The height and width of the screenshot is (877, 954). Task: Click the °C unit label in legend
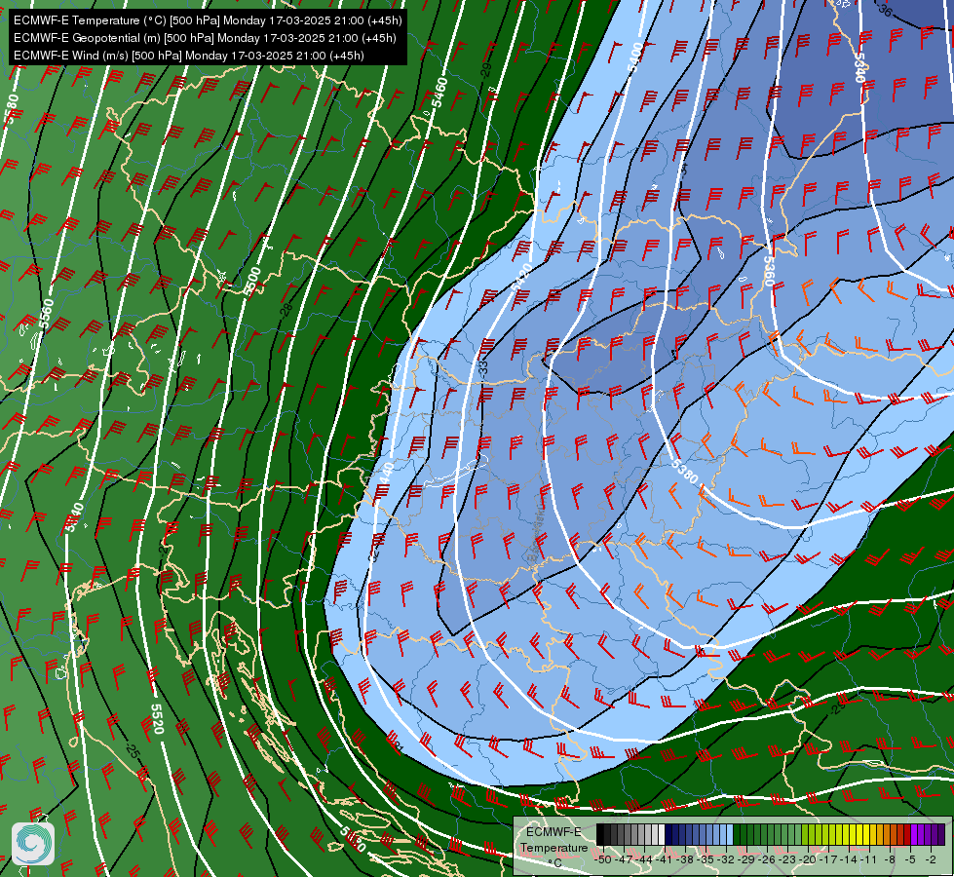tap(555, 863)
